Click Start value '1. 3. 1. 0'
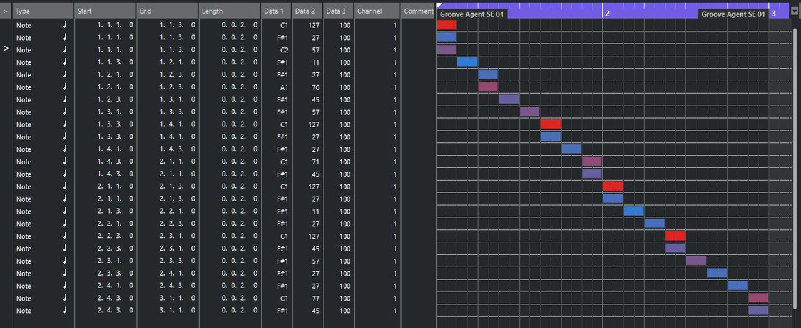801x328 pixels. click(115, 112)
